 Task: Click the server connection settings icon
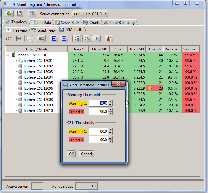pyautogui.click(x=32, y=14)
